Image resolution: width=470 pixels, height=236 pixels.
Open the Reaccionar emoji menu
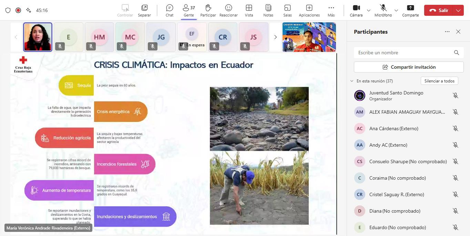point(228,10)
